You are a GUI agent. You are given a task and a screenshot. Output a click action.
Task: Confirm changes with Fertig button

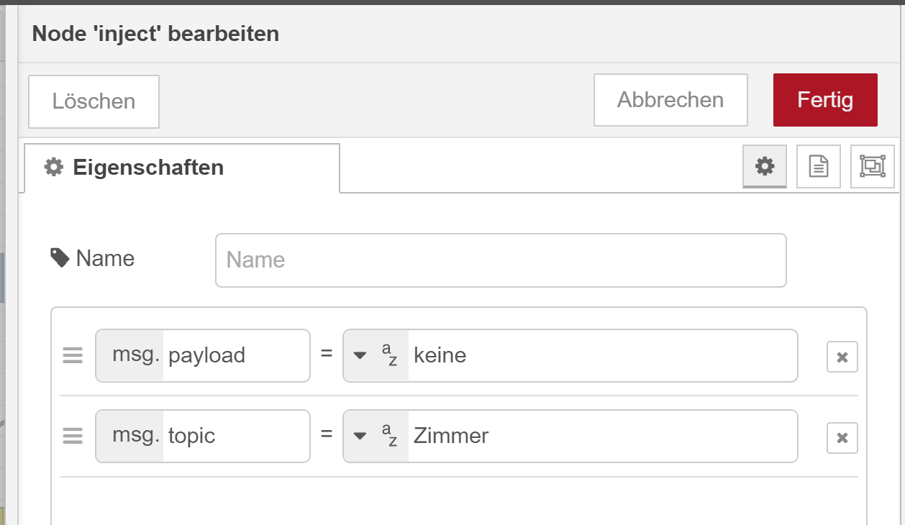[x=825, y=100]
